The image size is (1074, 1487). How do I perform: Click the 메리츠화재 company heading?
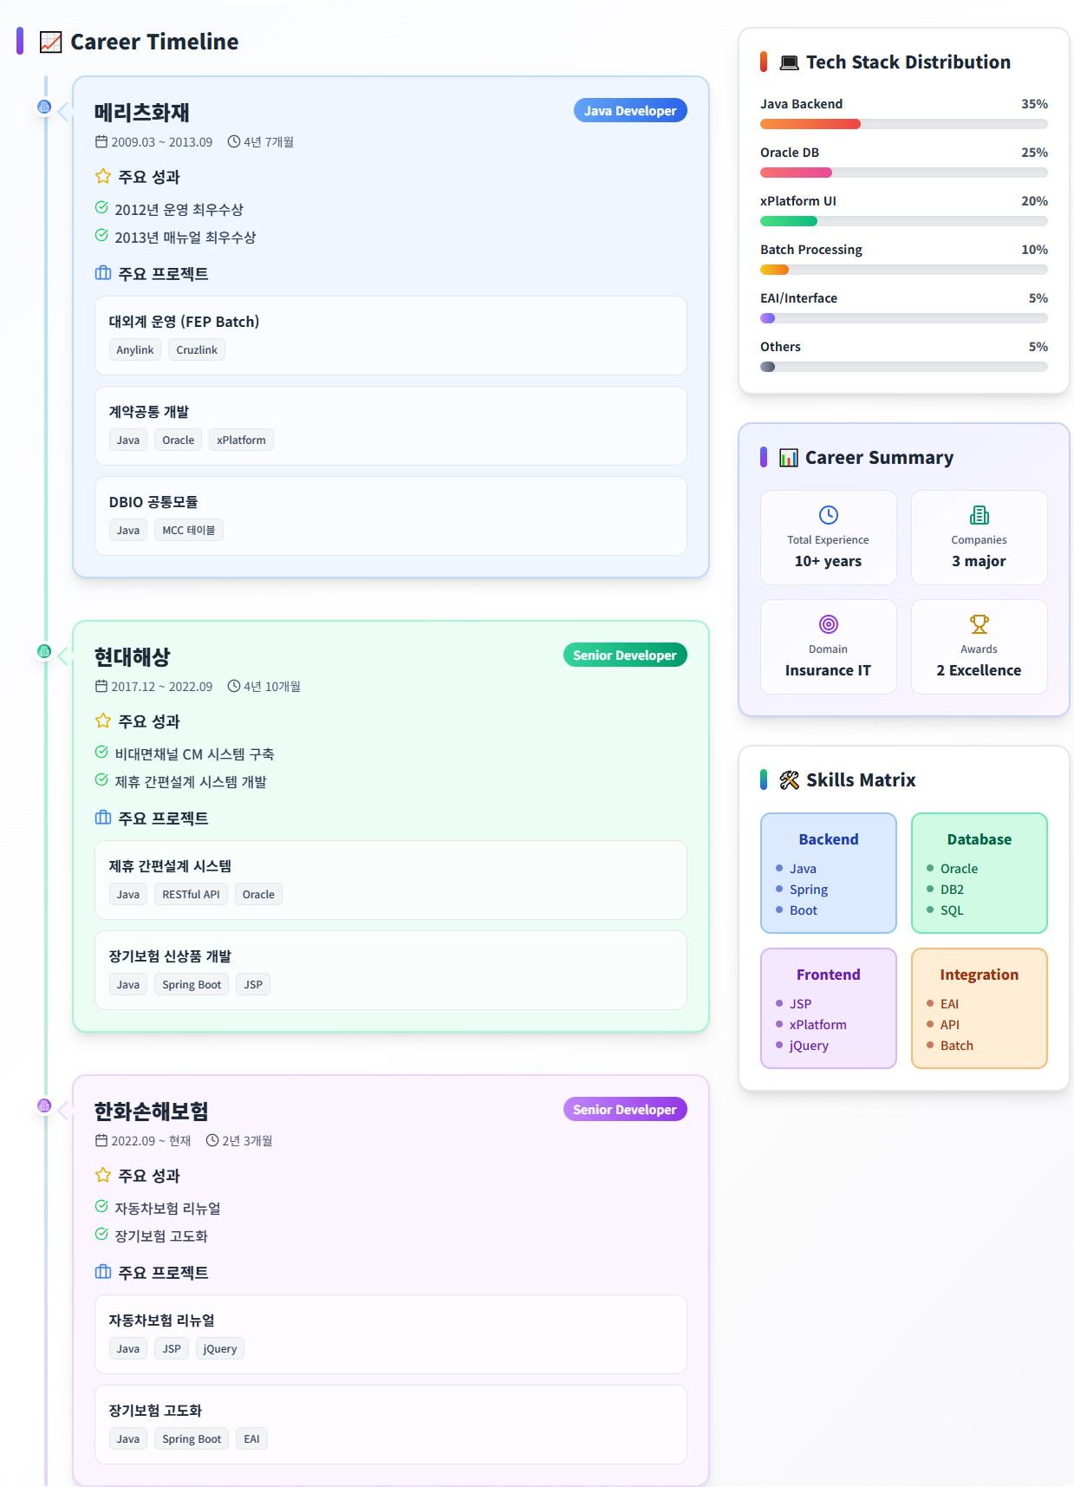coord(142,113)
